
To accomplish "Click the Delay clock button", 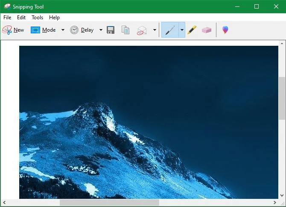I will pyautogui.click(x=82, y=30).
